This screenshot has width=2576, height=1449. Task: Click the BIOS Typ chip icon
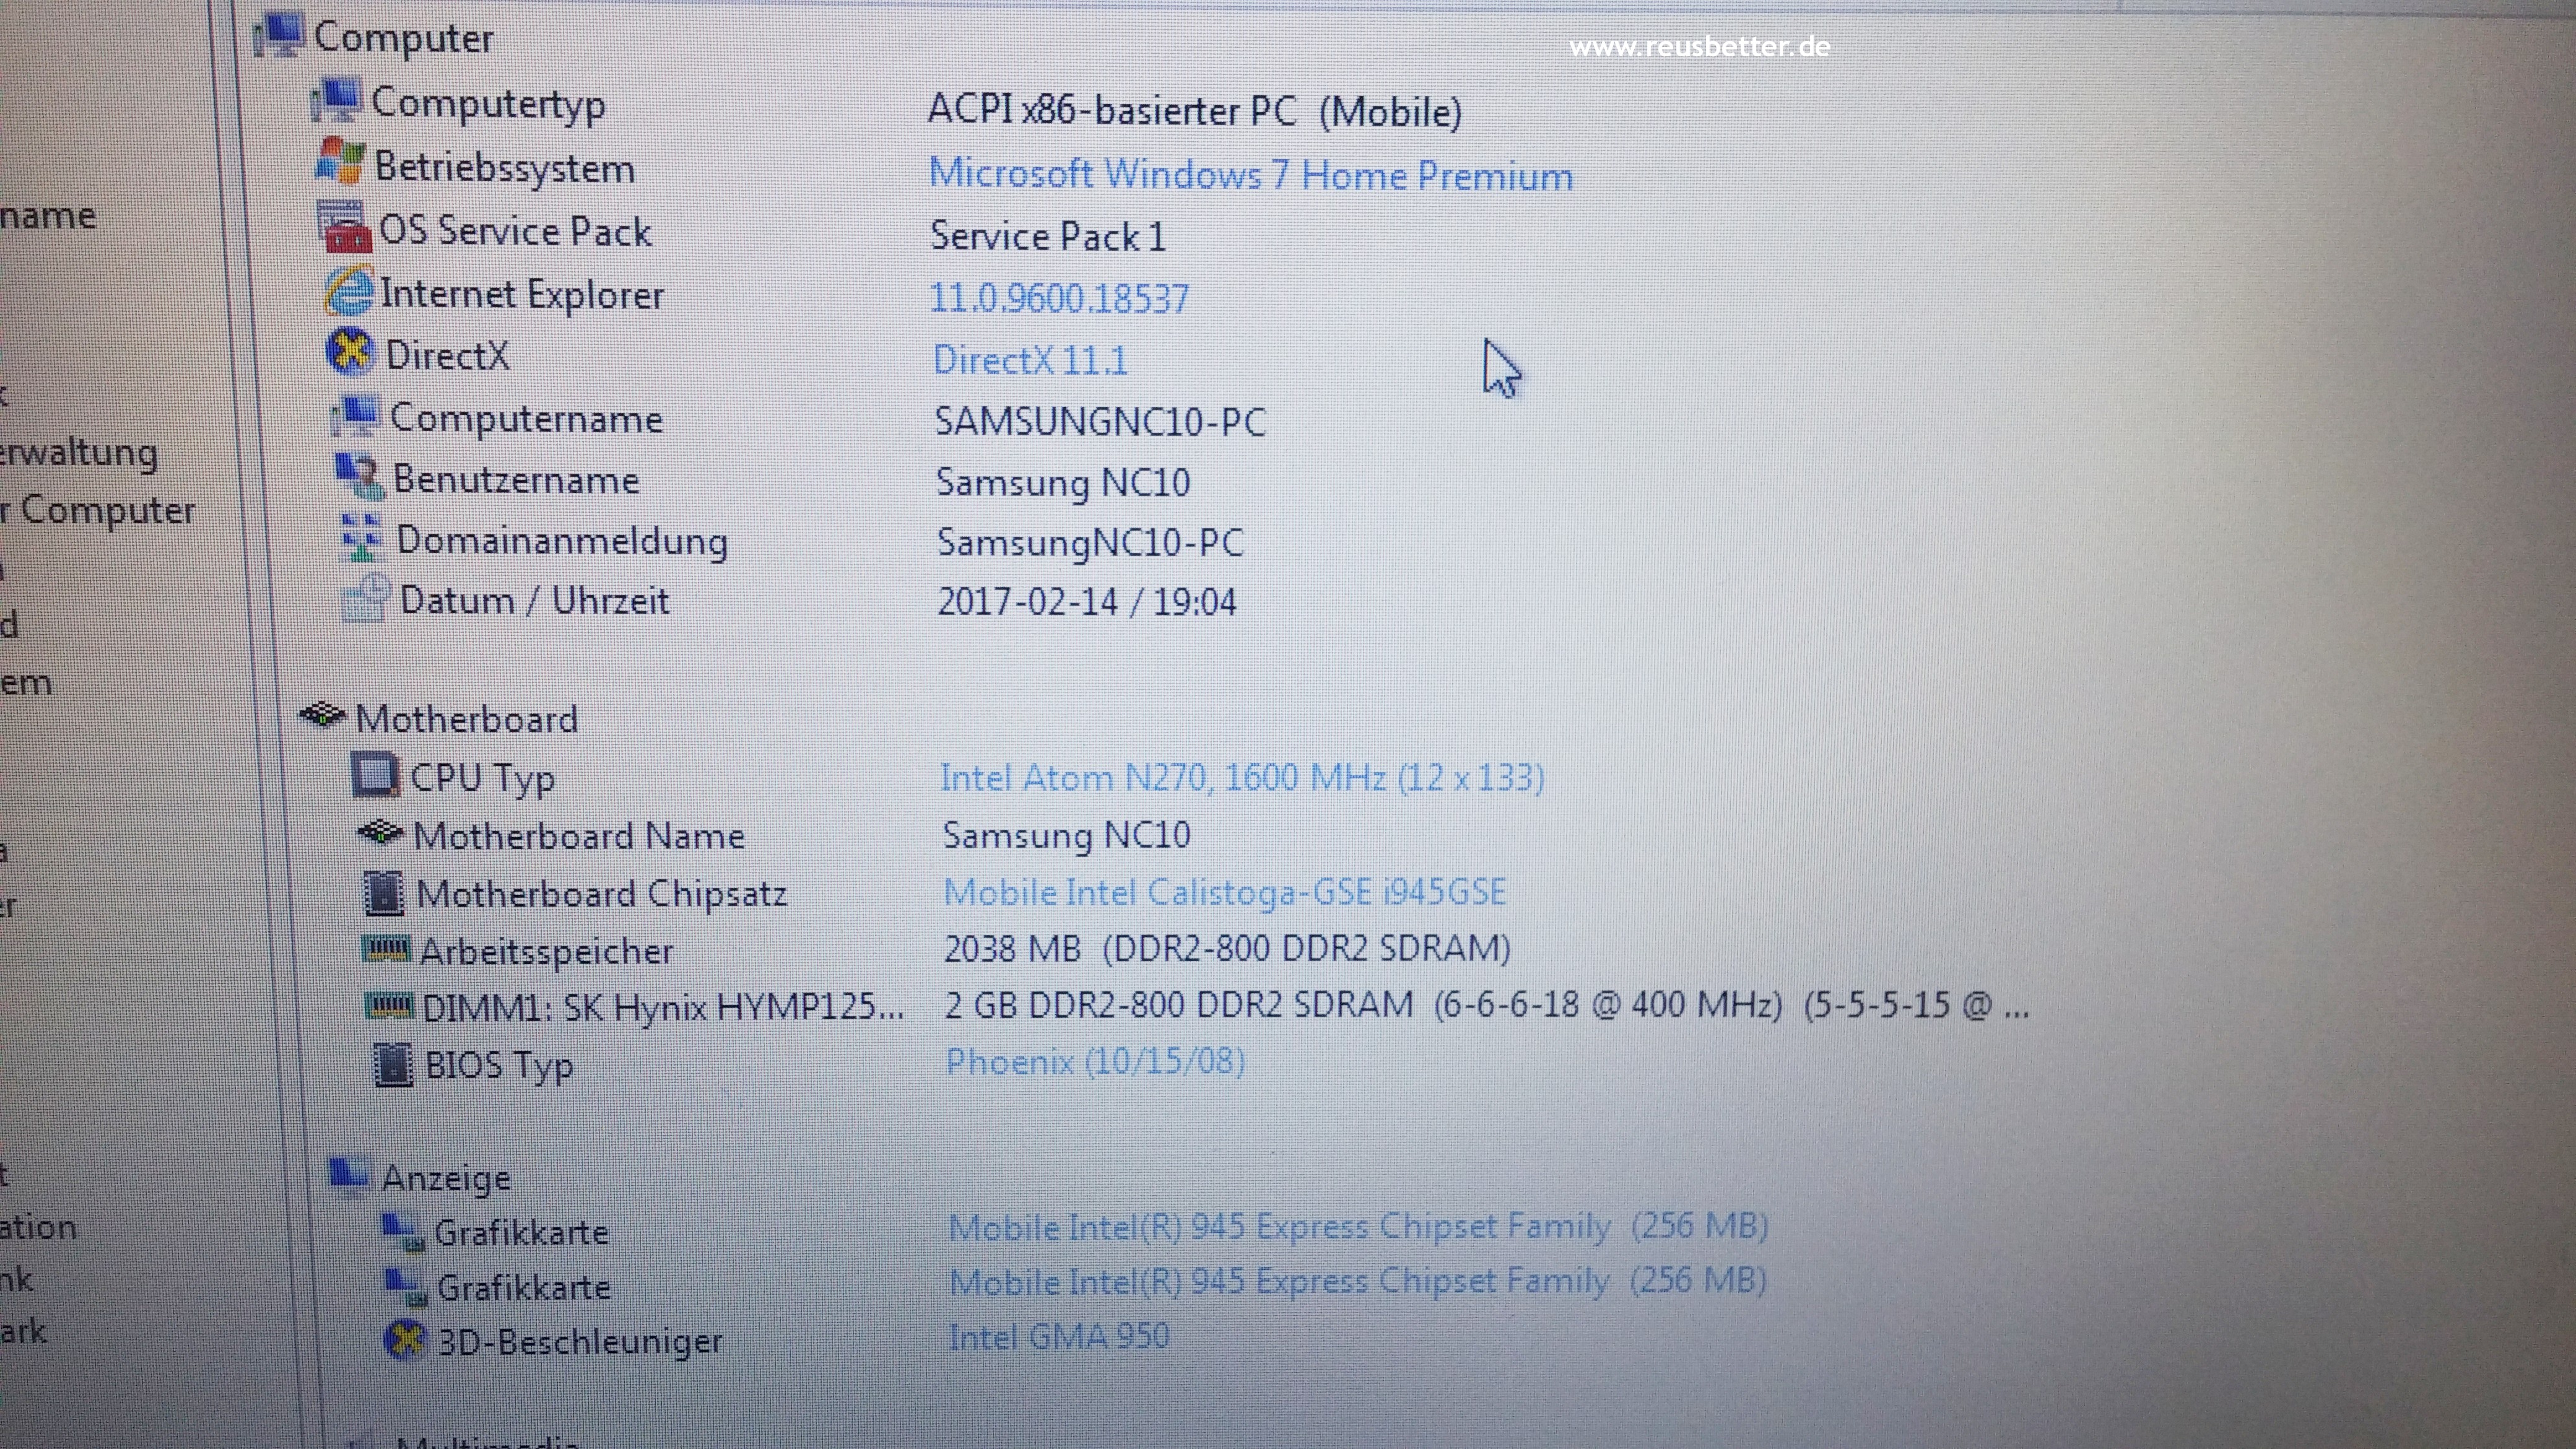coord(393,1065)
